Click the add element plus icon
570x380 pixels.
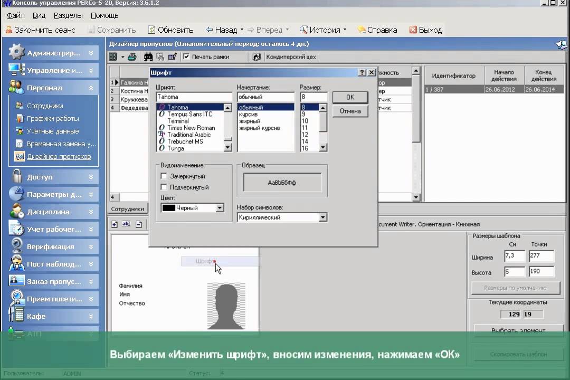pyautogui.click(x=115, y=224)
